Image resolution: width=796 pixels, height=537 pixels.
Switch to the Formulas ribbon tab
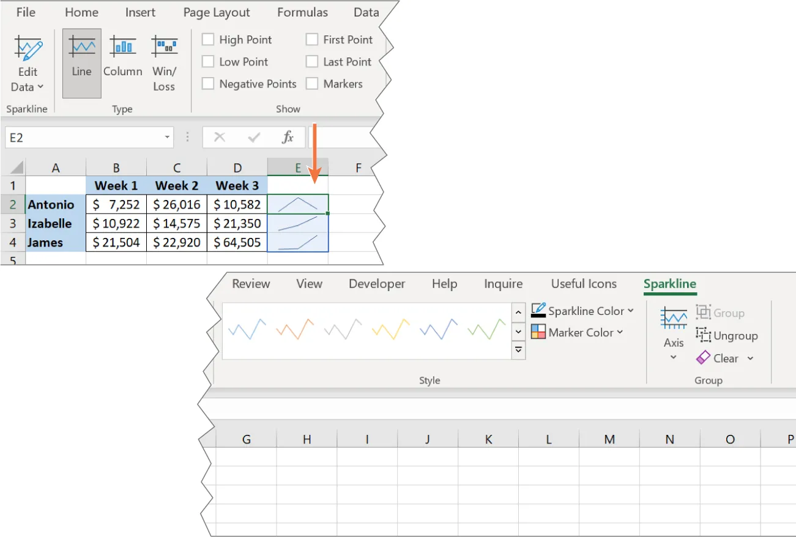pos(302,12)
